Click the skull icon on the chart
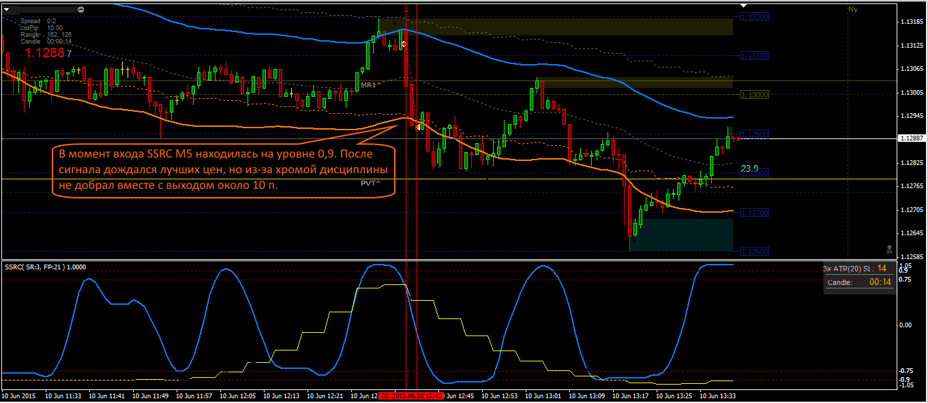This screenshot has width=928, height=403. tap(889, 248)
